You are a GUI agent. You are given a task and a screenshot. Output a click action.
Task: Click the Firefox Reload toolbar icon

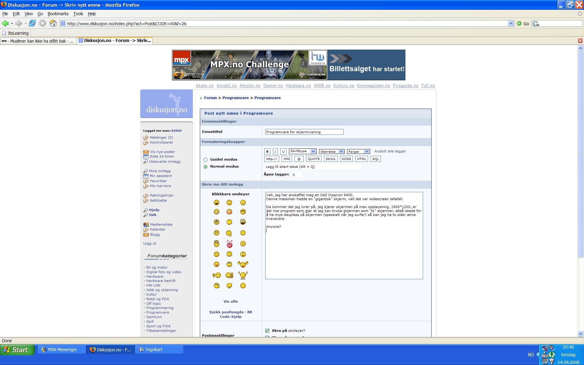[x=32, y=23]
